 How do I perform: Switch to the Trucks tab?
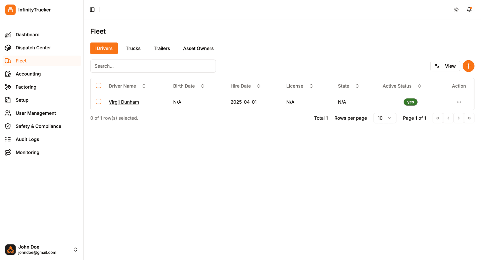pyautogui.click(x=133, y=48)
